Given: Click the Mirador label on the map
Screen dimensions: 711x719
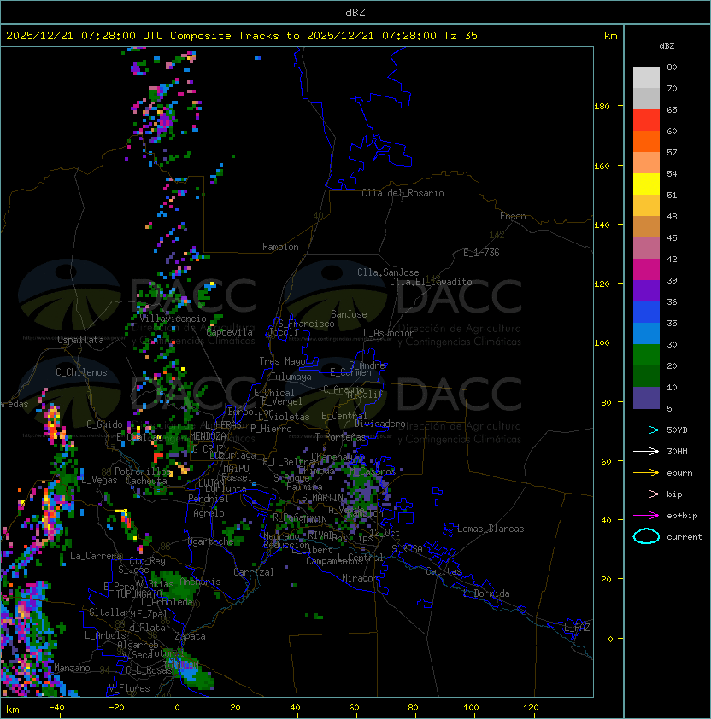Looking at the screenshot, I should 360,578.
